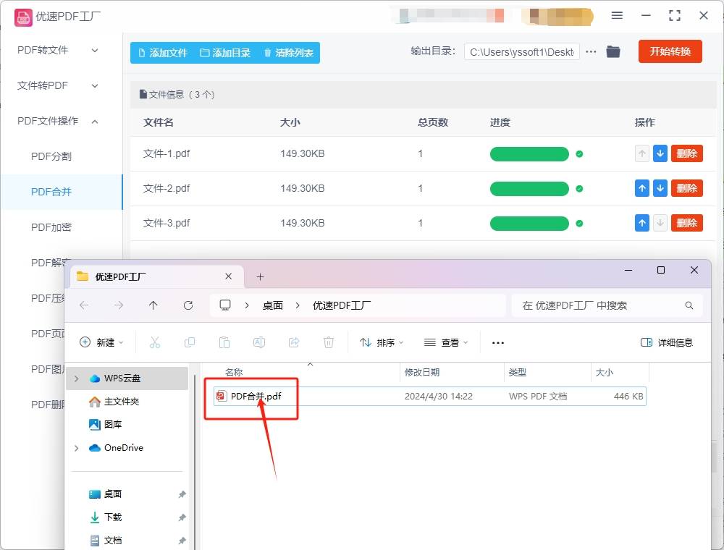Close the 优速PDF工厂 Explorer tab
Screen dimensions: 724x550
[228, 276]
